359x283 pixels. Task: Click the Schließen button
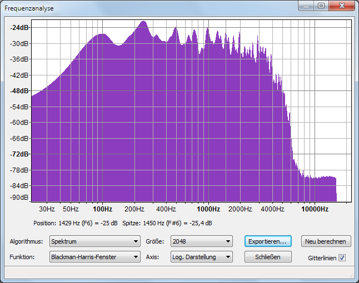268,257
